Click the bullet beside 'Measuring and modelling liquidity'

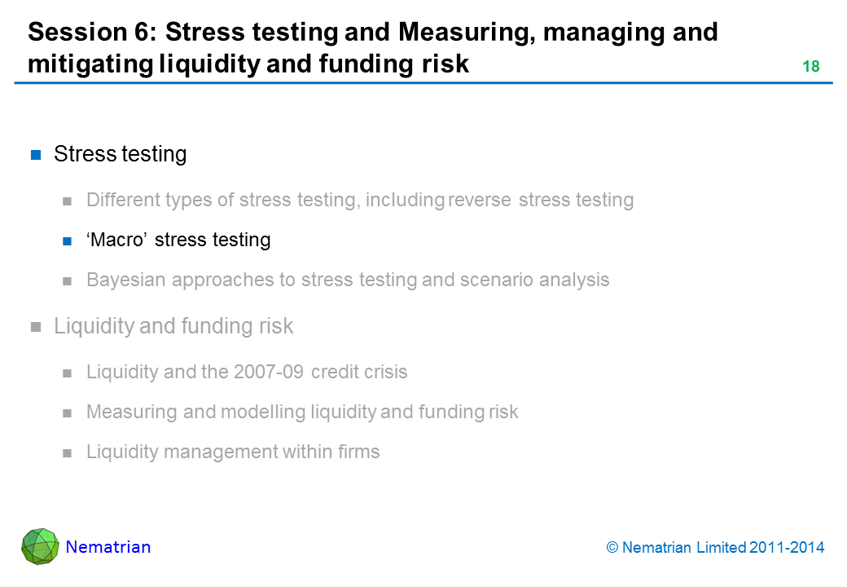68,413
